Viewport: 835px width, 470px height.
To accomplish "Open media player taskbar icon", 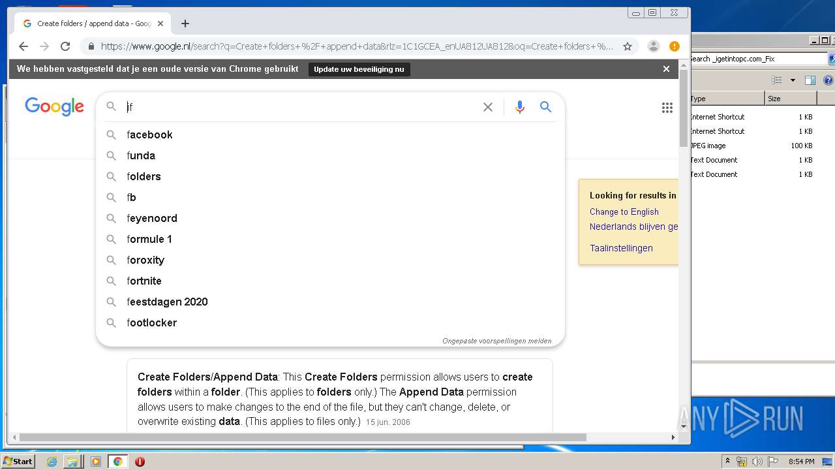I will tap(96, 462).
